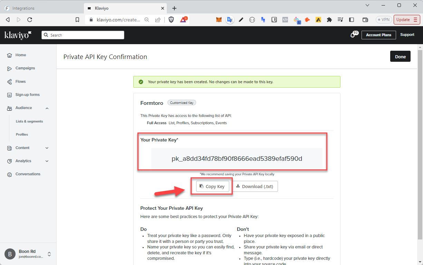This screenshot has height=265, width=423.
Task: Click the browser Update button
Action: coord(407,20)
